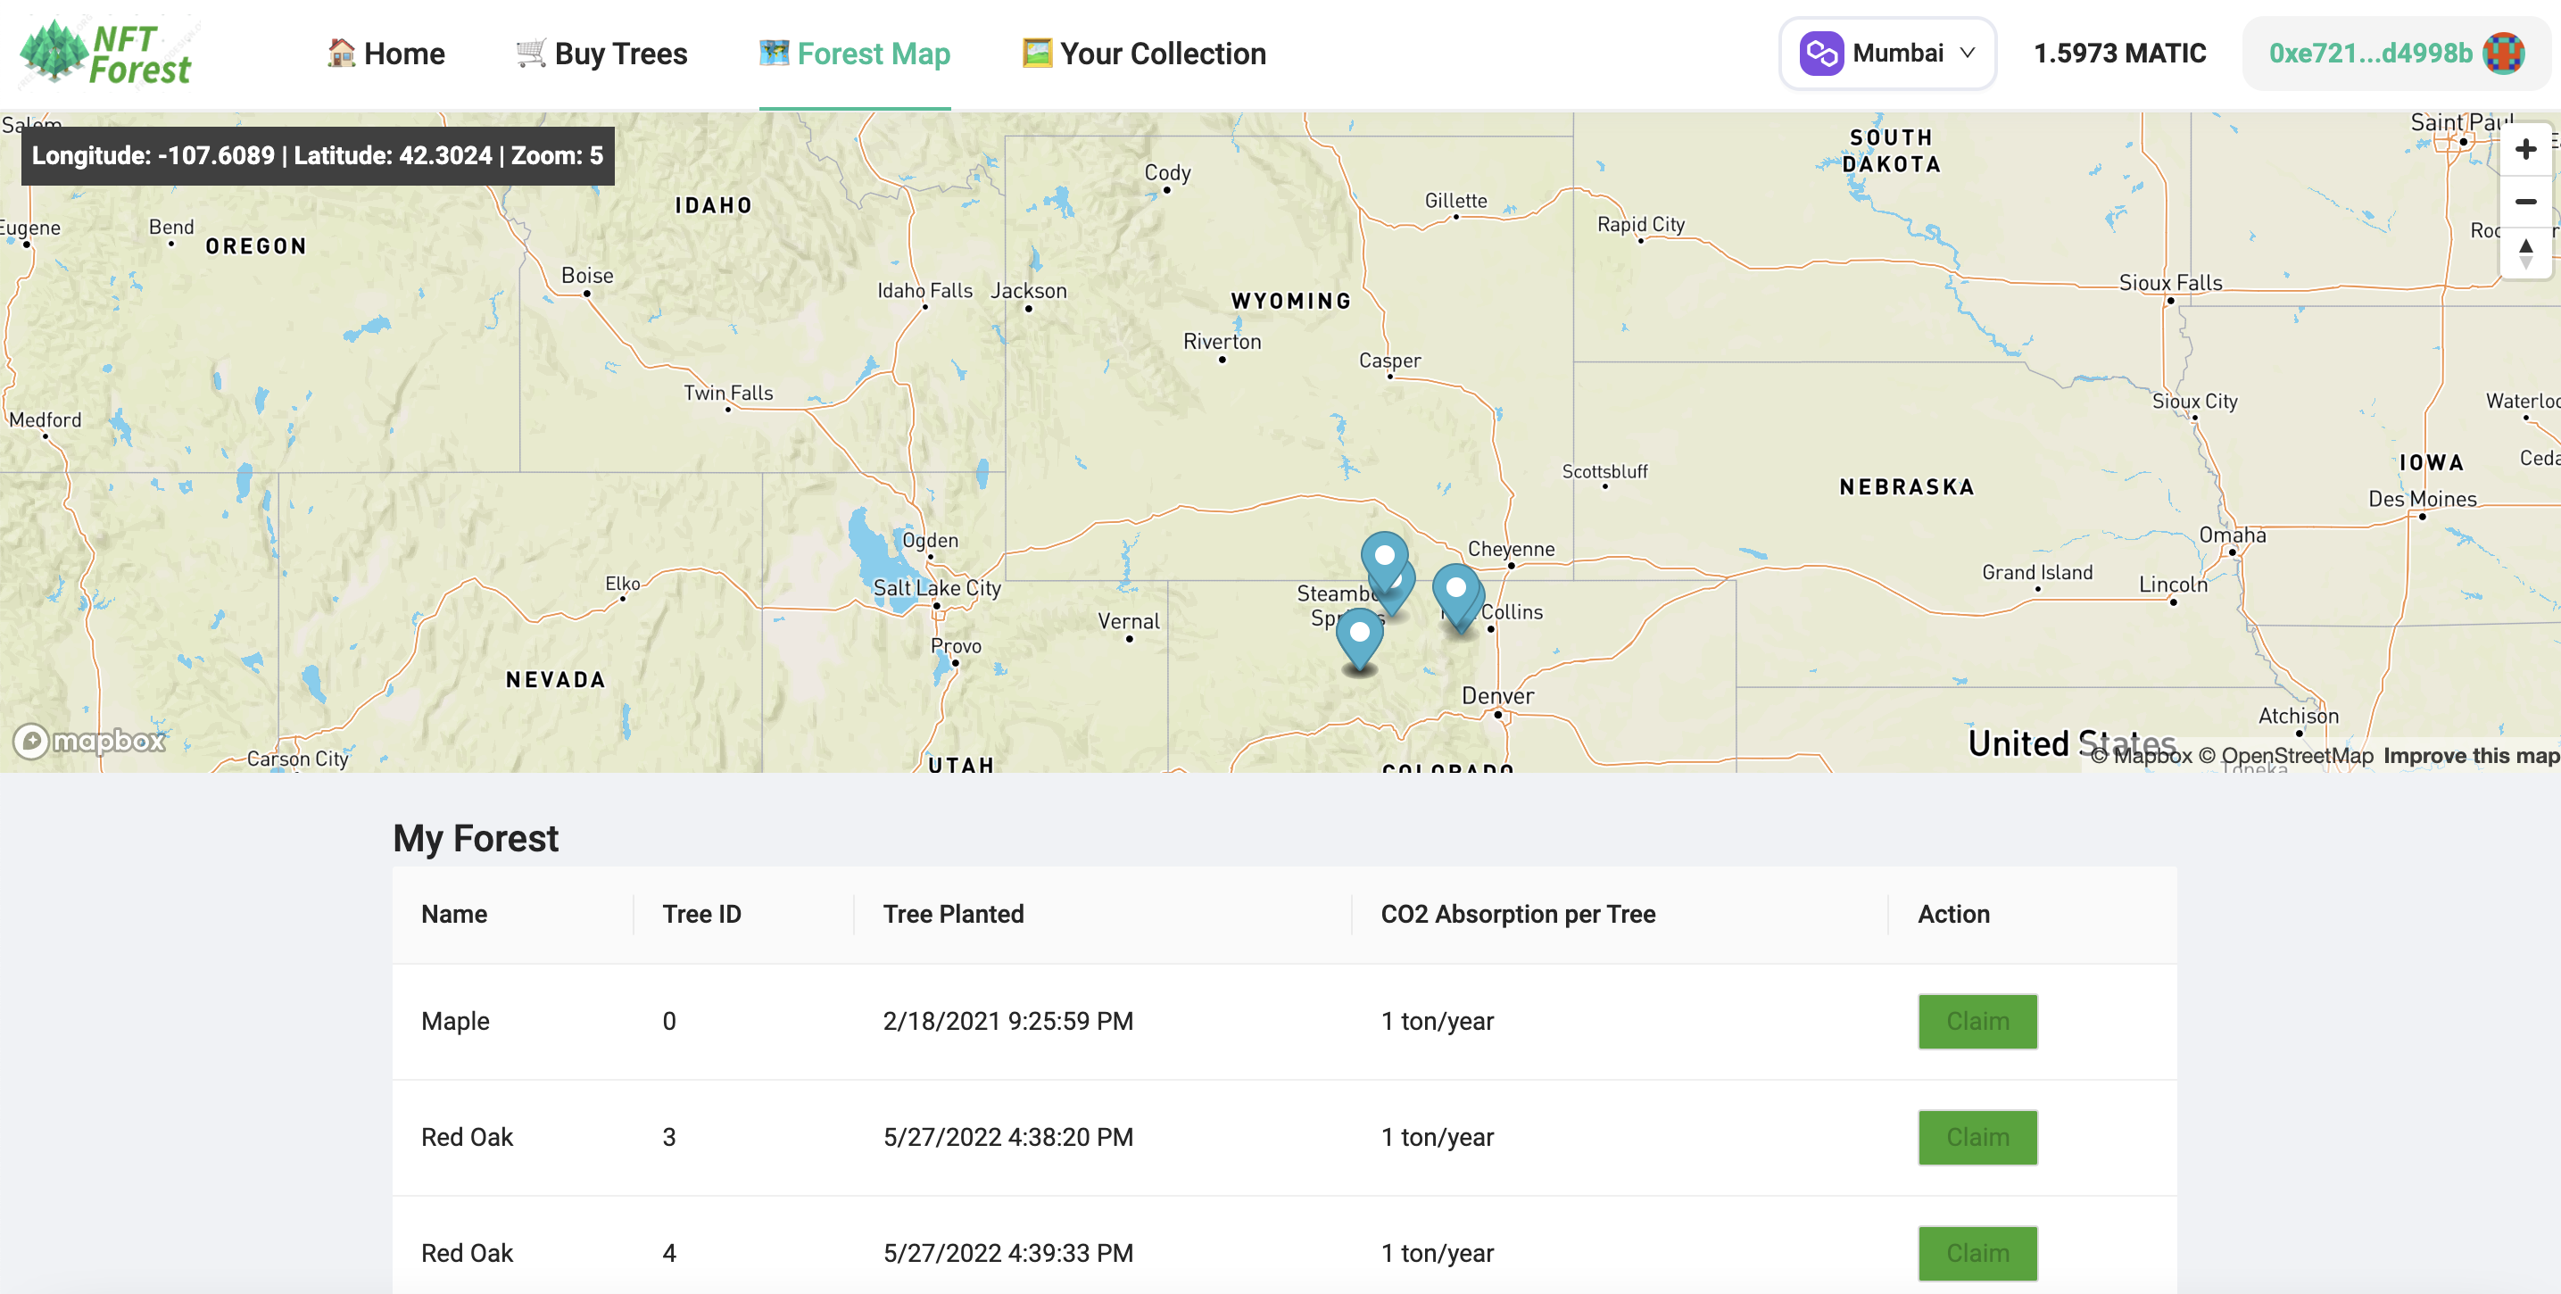Click the 1.5973 MATIC balance

2119,54
